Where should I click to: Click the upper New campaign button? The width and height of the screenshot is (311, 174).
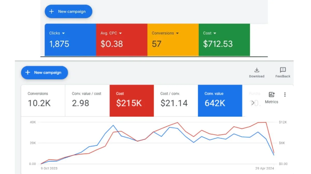point(68,11)
